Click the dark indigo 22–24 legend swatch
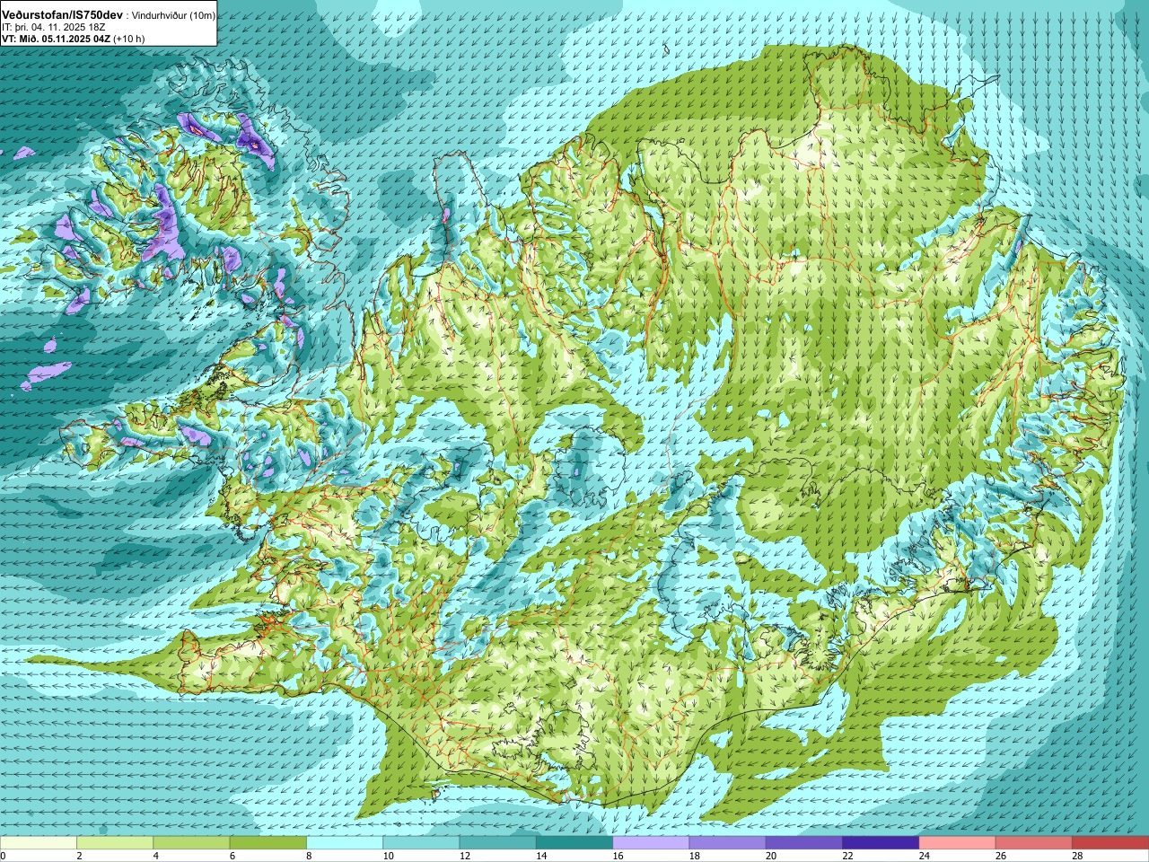 coord(881,842)
